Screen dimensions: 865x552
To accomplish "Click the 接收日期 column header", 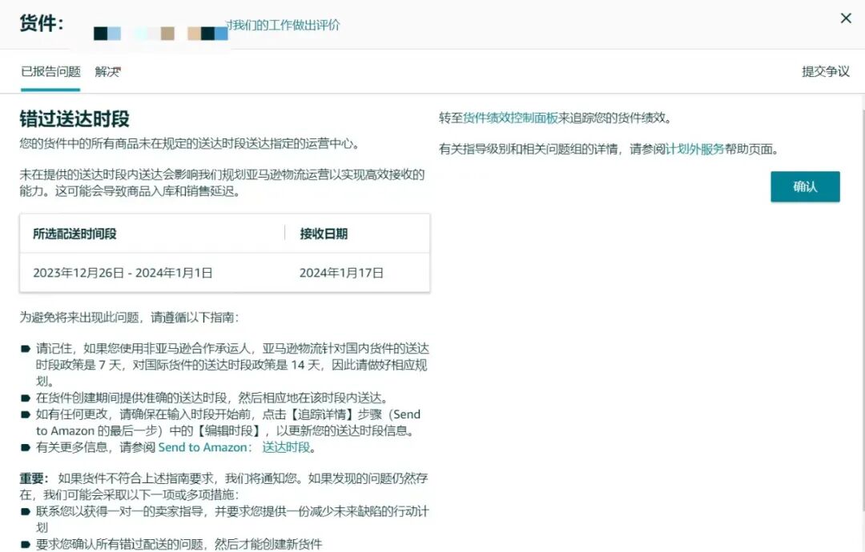I will [x=323, y=232].
